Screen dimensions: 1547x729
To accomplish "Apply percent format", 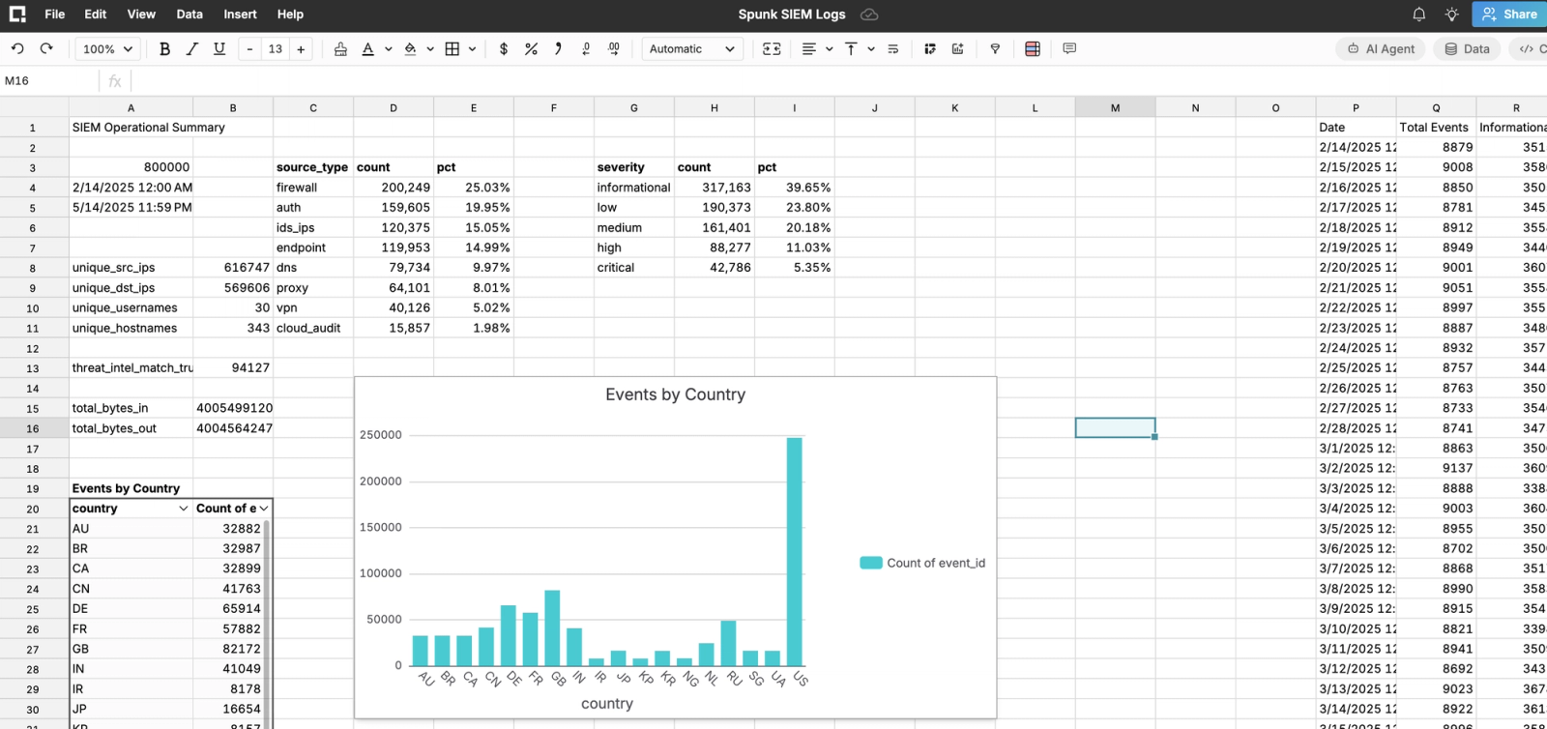I will click(x=531, y=48).
